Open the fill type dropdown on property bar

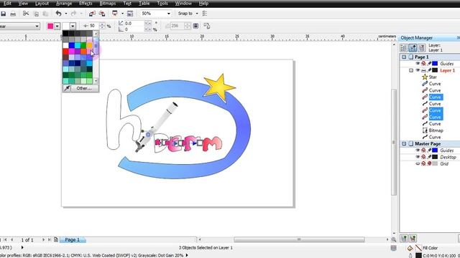pos(37,27)
